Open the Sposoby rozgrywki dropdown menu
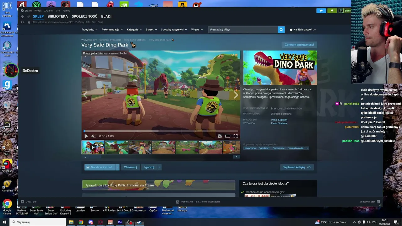 coord(174,30)
